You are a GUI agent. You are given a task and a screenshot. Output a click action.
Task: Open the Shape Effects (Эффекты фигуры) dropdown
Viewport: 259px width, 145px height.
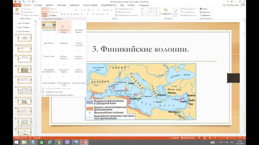click(x=188, y=15)
